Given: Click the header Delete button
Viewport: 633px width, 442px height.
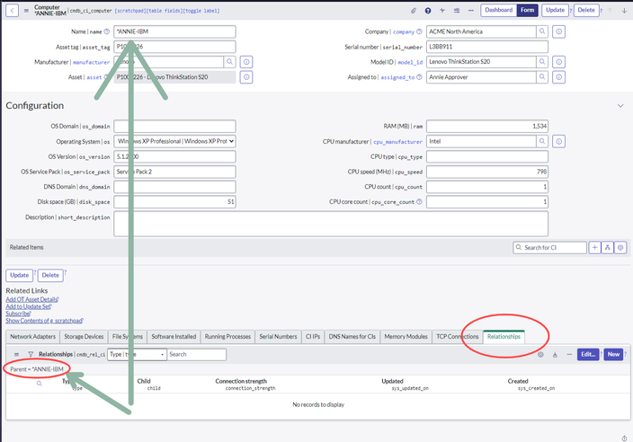Looking at the screenshot, I should point(586,10).
